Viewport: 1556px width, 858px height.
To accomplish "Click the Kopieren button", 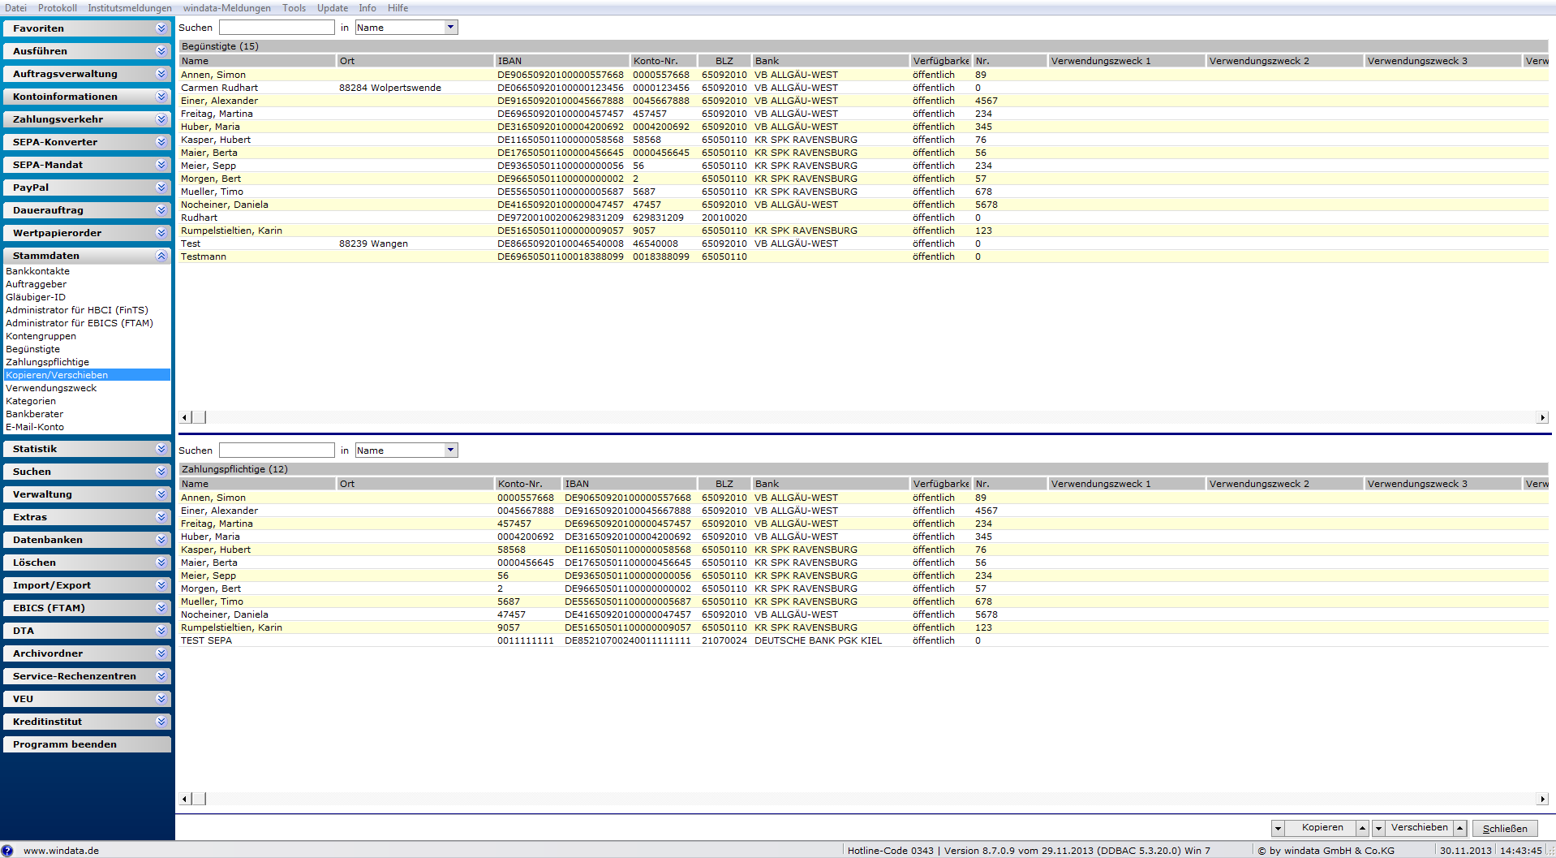I will [x=1322, y=828].
